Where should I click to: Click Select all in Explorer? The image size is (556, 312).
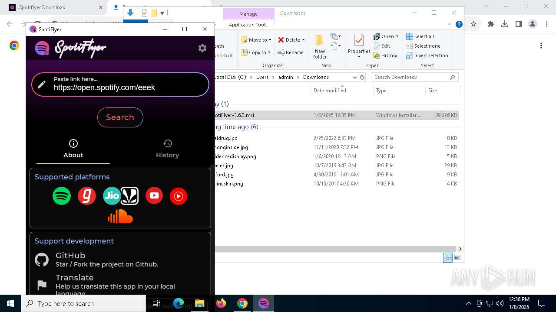tap(420, 36)
